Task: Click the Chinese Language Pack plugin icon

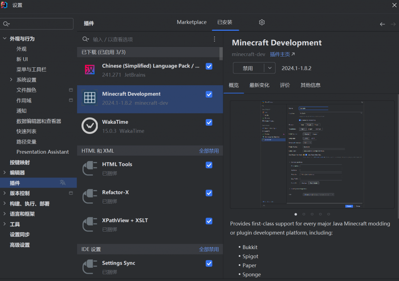Action: pos(90,69)
